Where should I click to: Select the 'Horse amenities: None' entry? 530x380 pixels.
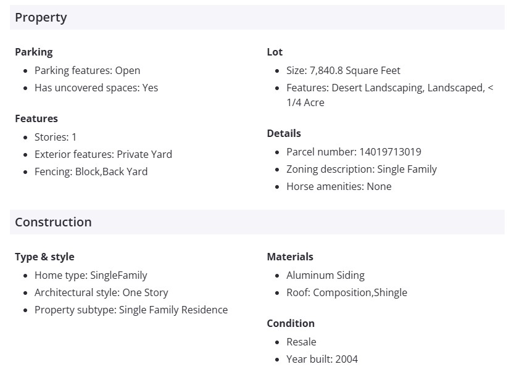pos(339,186)
